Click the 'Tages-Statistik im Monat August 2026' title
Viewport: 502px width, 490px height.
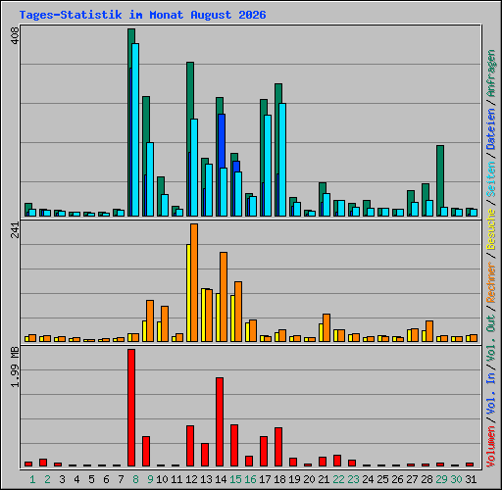(x=142, y=15)
